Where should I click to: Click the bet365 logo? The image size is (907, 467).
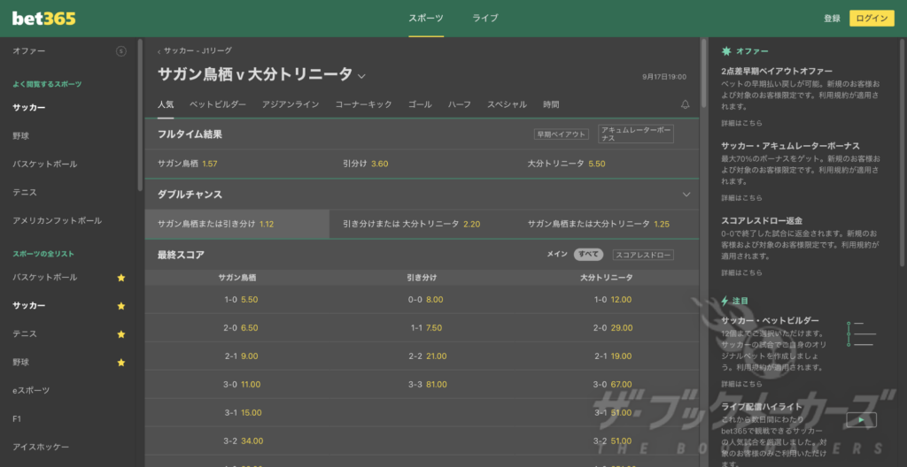click(44, 19)
